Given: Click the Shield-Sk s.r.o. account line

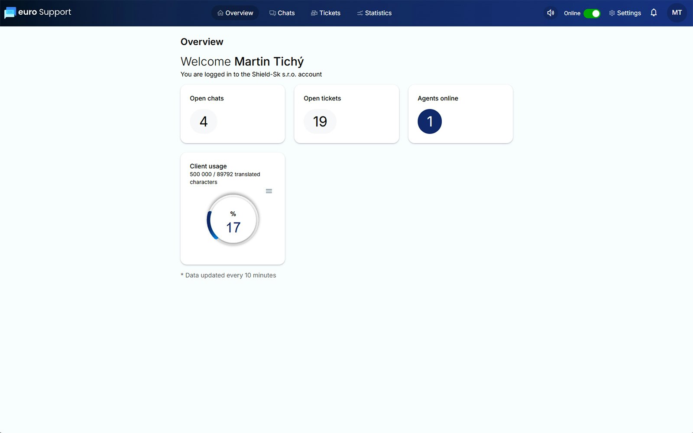Looking at the screenshot, I should [x=251, y=74].
